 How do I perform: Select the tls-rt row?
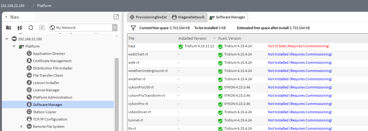point(248,128)
